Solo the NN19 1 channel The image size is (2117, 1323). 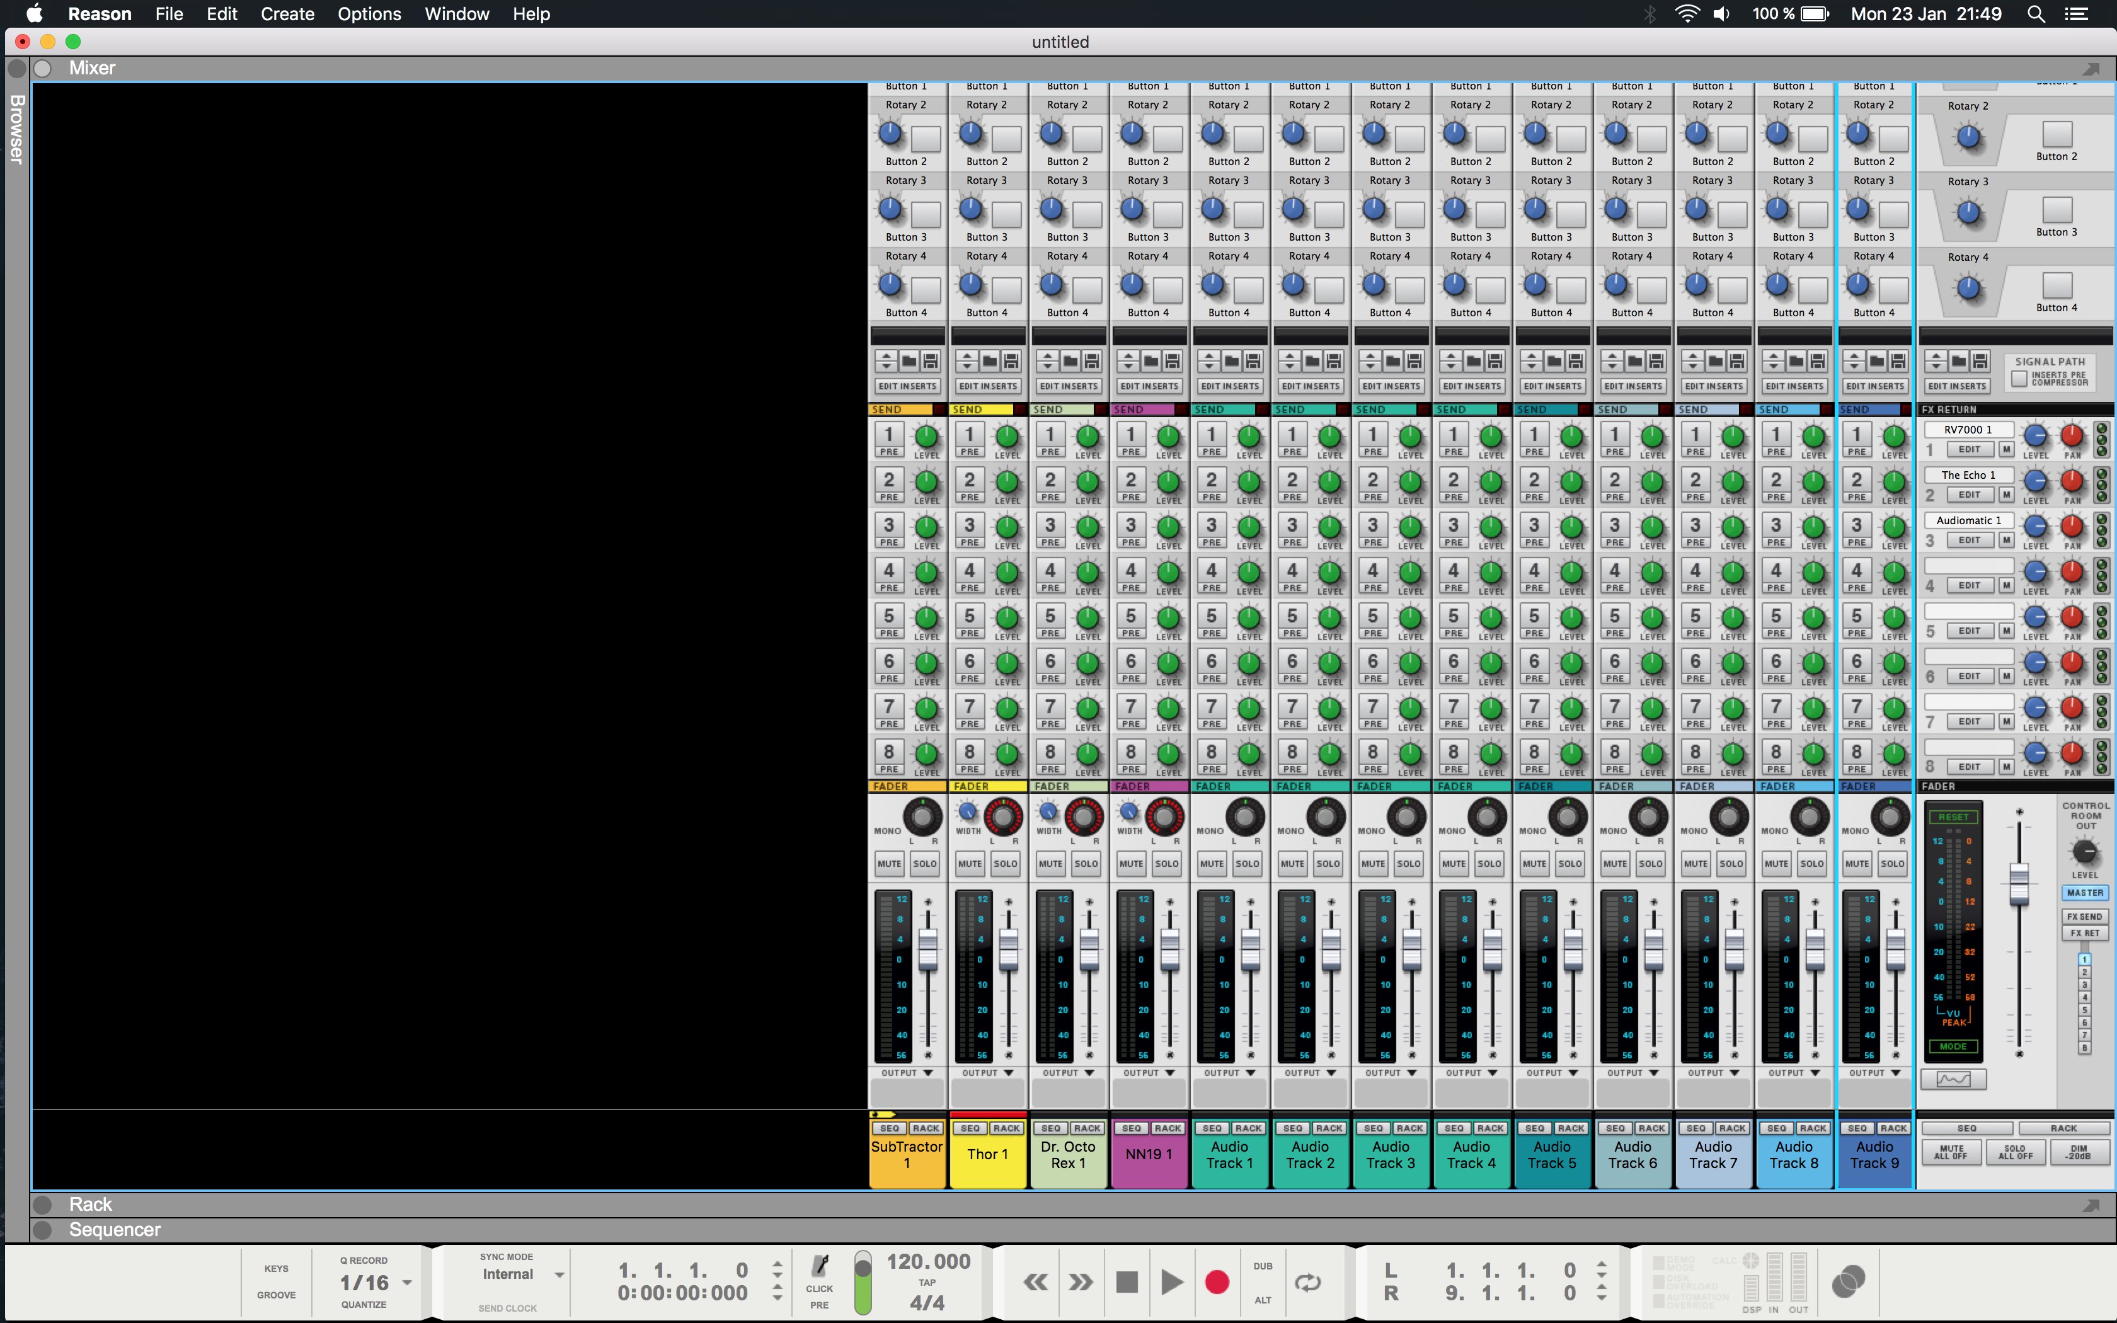(x=1166, y=864)
